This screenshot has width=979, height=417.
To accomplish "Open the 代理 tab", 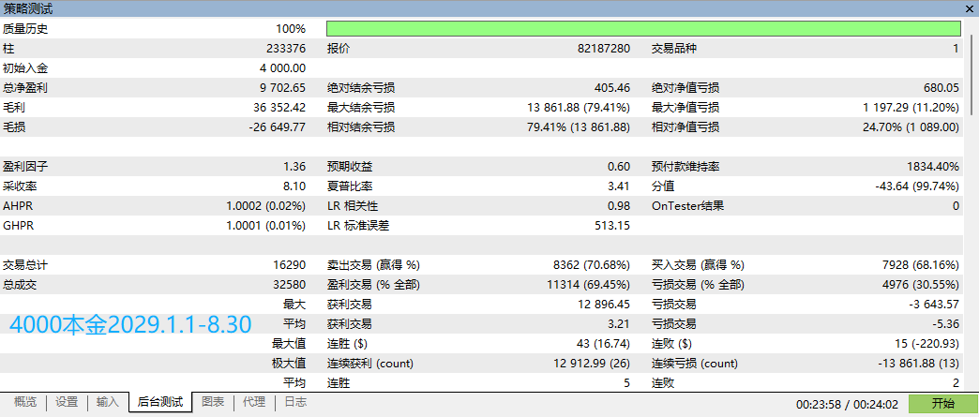I will click(x=254, y=402).
